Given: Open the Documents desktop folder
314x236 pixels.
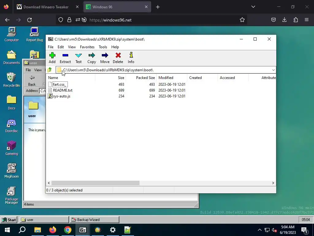Looking at the screenshot, I should pos(11,57).
